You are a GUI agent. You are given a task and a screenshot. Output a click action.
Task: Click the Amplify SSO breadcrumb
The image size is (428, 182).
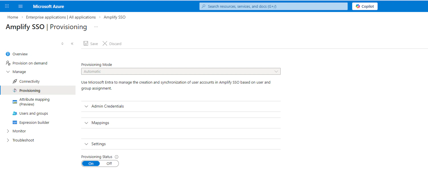[x=115, y=17]
